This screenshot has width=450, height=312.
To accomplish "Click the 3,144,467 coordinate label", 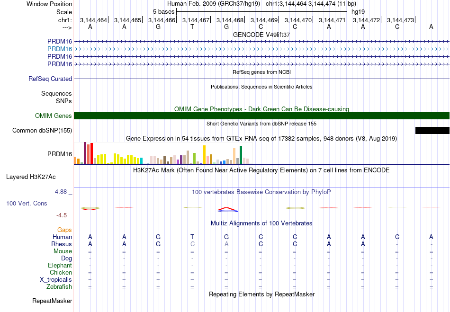I will coord(196,20).
